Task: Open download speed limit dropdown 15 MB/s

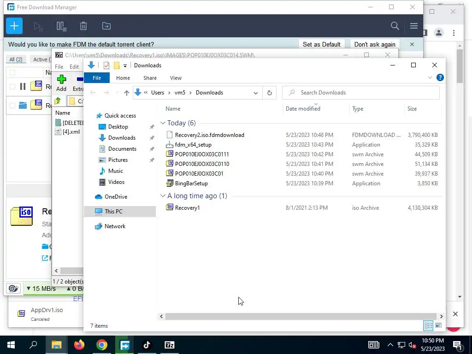Action: (x=41, y=289)
